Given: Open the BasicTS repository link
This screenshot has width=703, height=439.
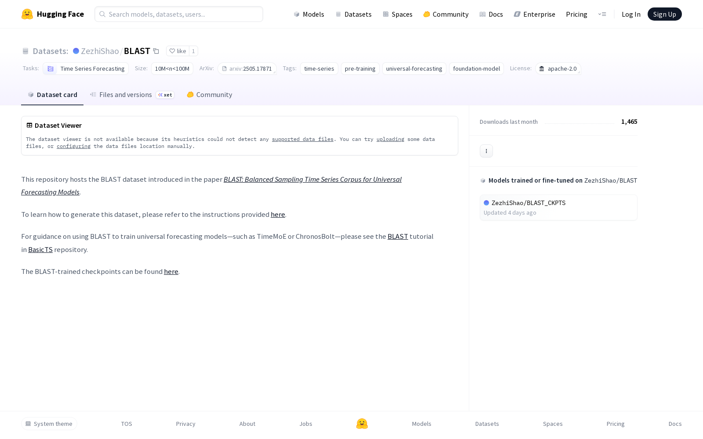Looking at the screenshot, I should (40, 250).
